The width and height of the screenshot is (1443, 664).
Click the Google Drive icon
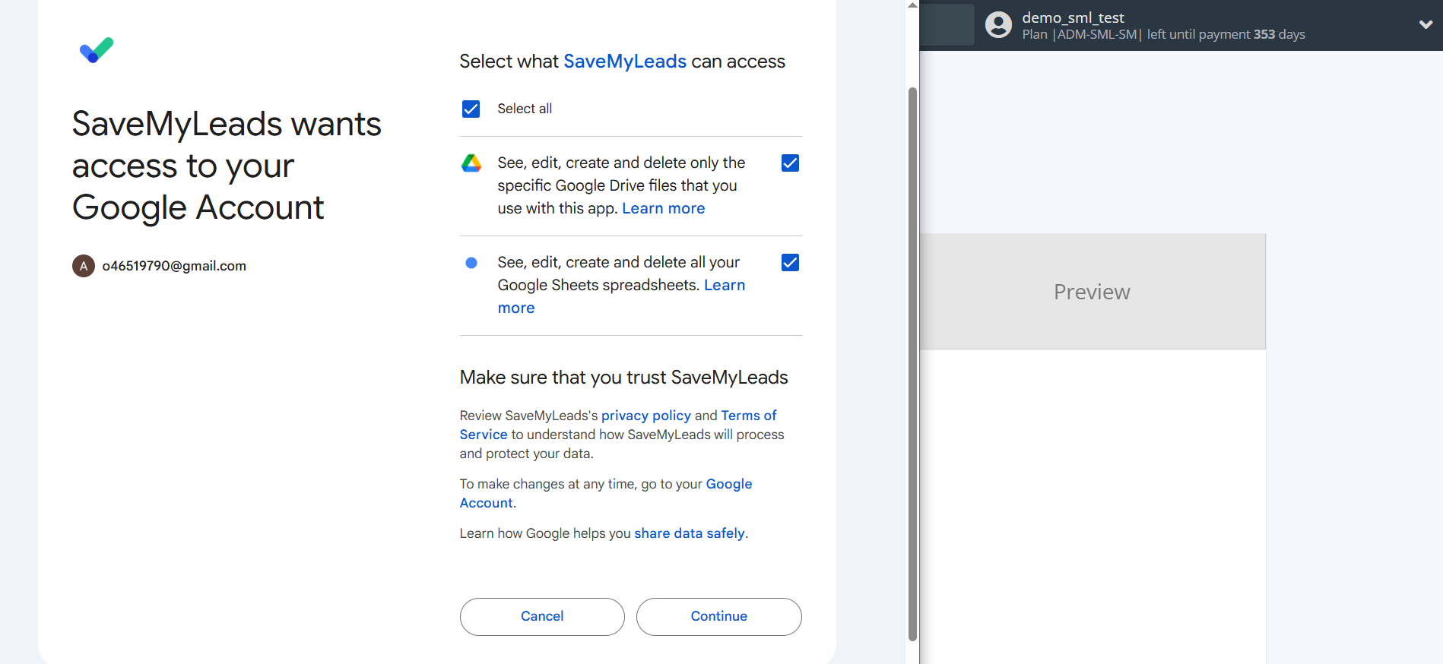(471, 163)
